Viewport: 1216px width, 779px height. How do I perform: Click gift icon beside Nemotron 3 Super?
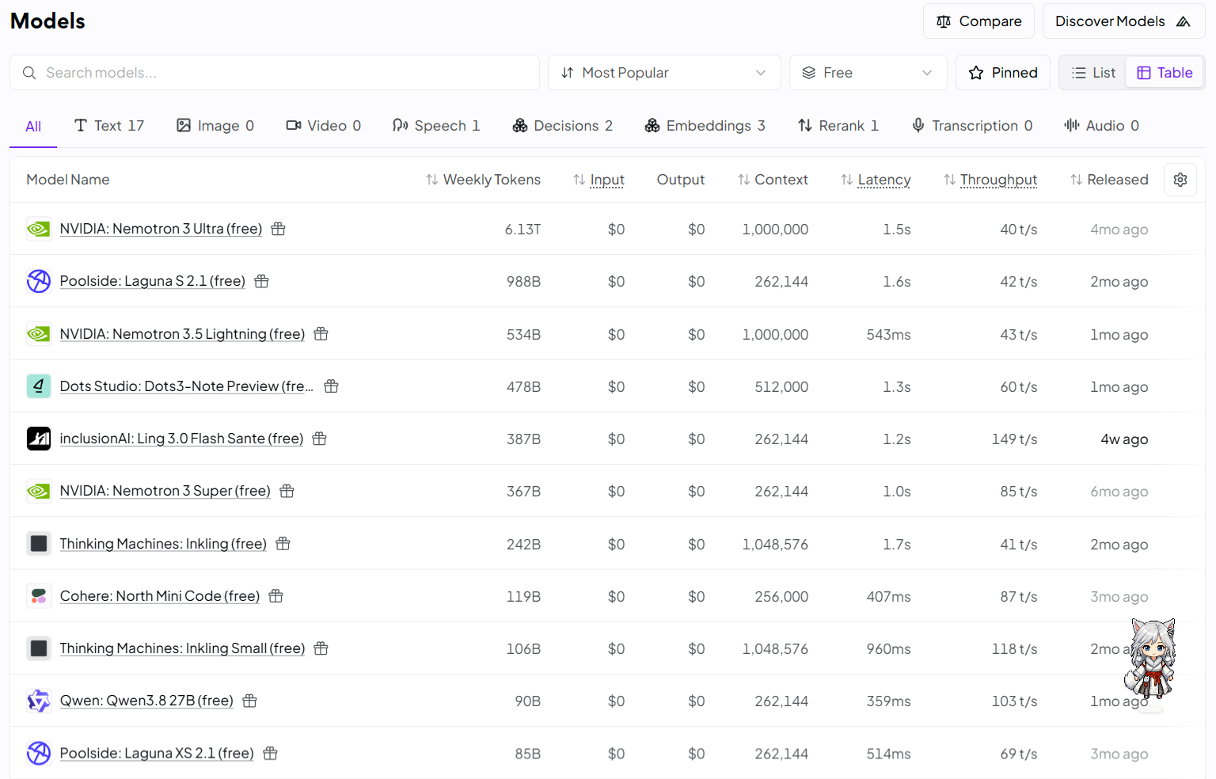[287, 491]
